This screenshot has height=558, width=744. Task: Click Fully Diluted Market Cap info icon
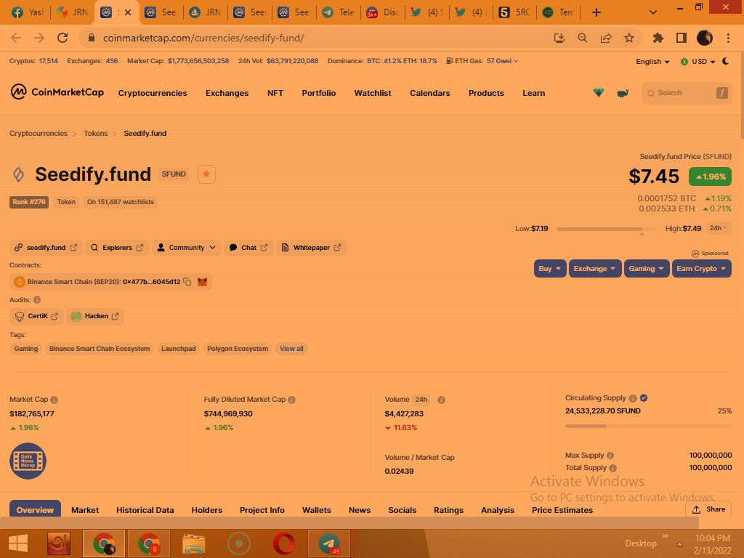(292, 400)
